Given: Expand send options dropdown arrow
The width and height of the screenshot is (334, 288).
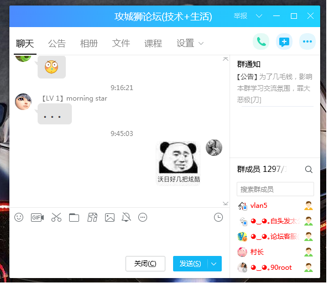Looking at the screenshot, I should coord(214,264).
